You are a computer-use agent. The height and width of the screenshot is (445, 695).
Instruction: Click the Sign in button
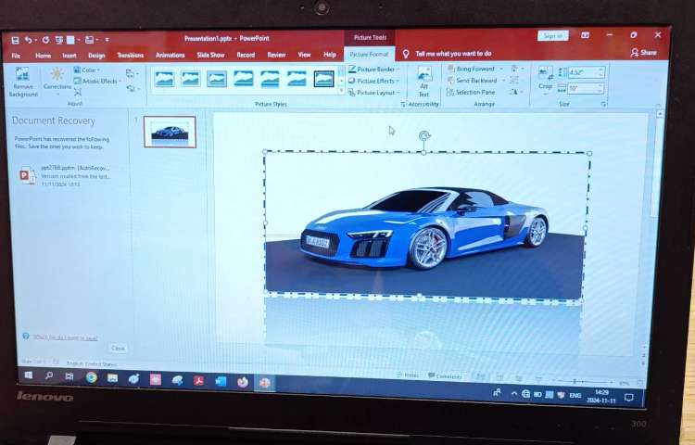(x=552, y=36)
